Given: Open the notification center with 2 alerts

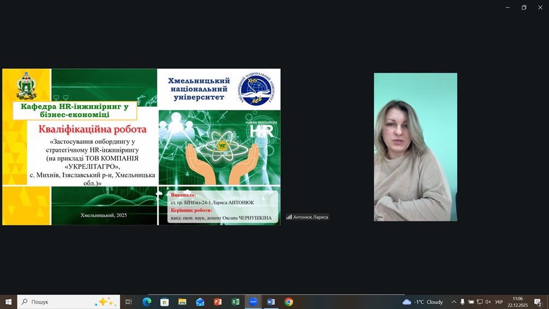Looking at the screenshot, I should coord(538,302).
